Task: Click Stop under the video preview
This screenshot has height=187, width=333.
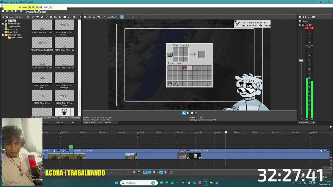Action: pyautogui.click(x=192, y=113)
